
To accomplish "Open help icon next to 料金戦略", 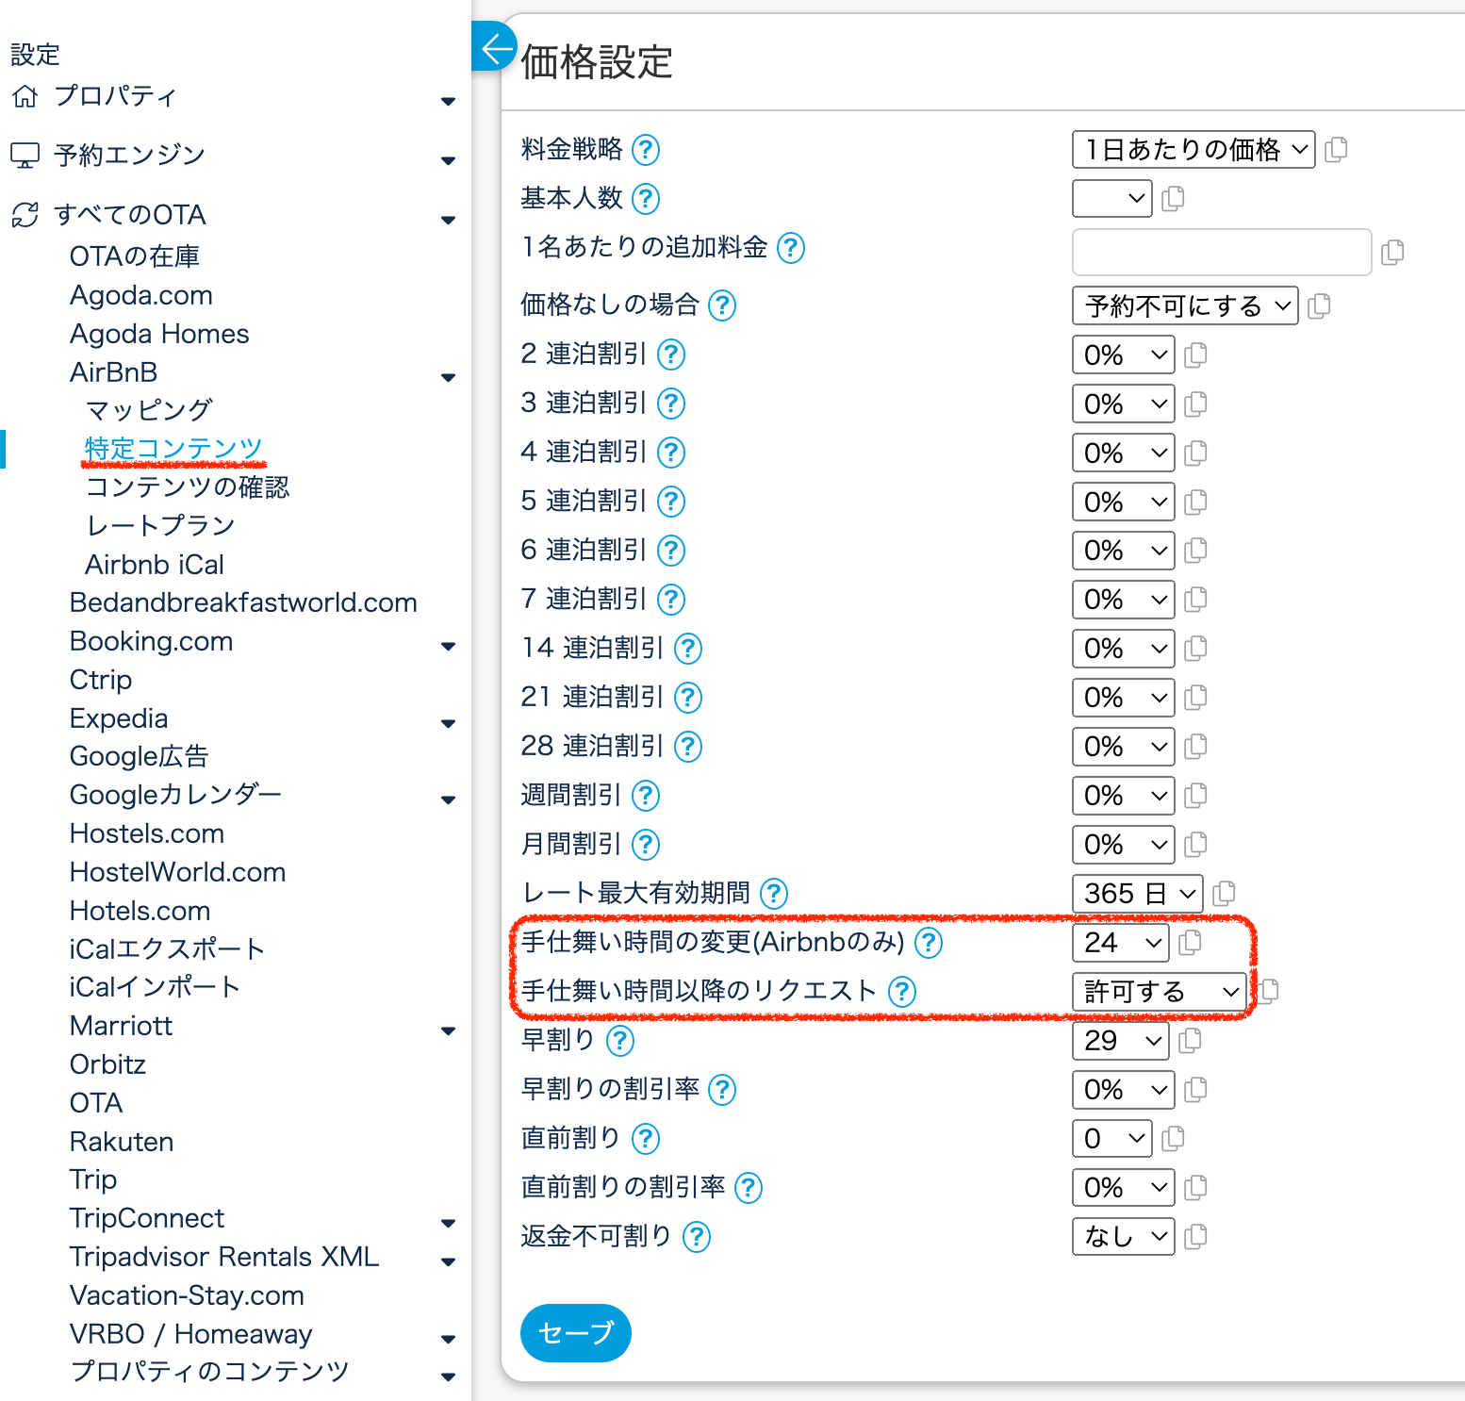I will [x=646, y=150].
